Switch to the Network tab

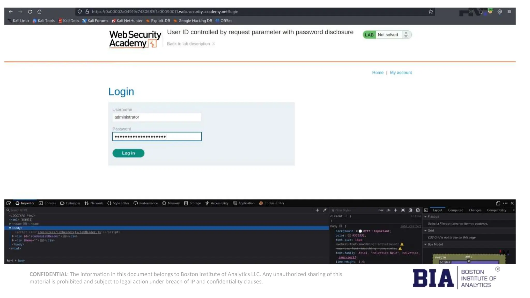[x=94, y=203]
